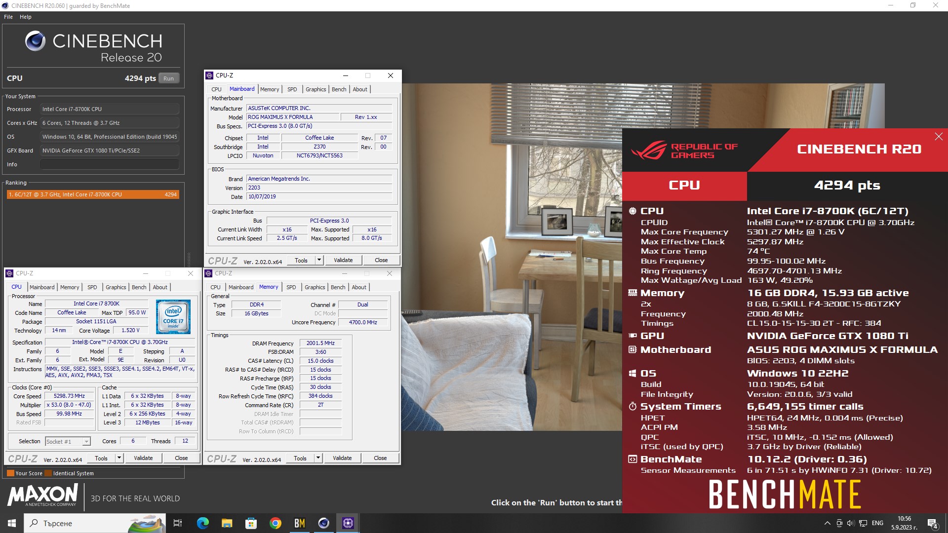Open Bench tab in the Mainboard CPU-Z window
The width and height of the screenshot is (948, 533).
coord(339,89)
